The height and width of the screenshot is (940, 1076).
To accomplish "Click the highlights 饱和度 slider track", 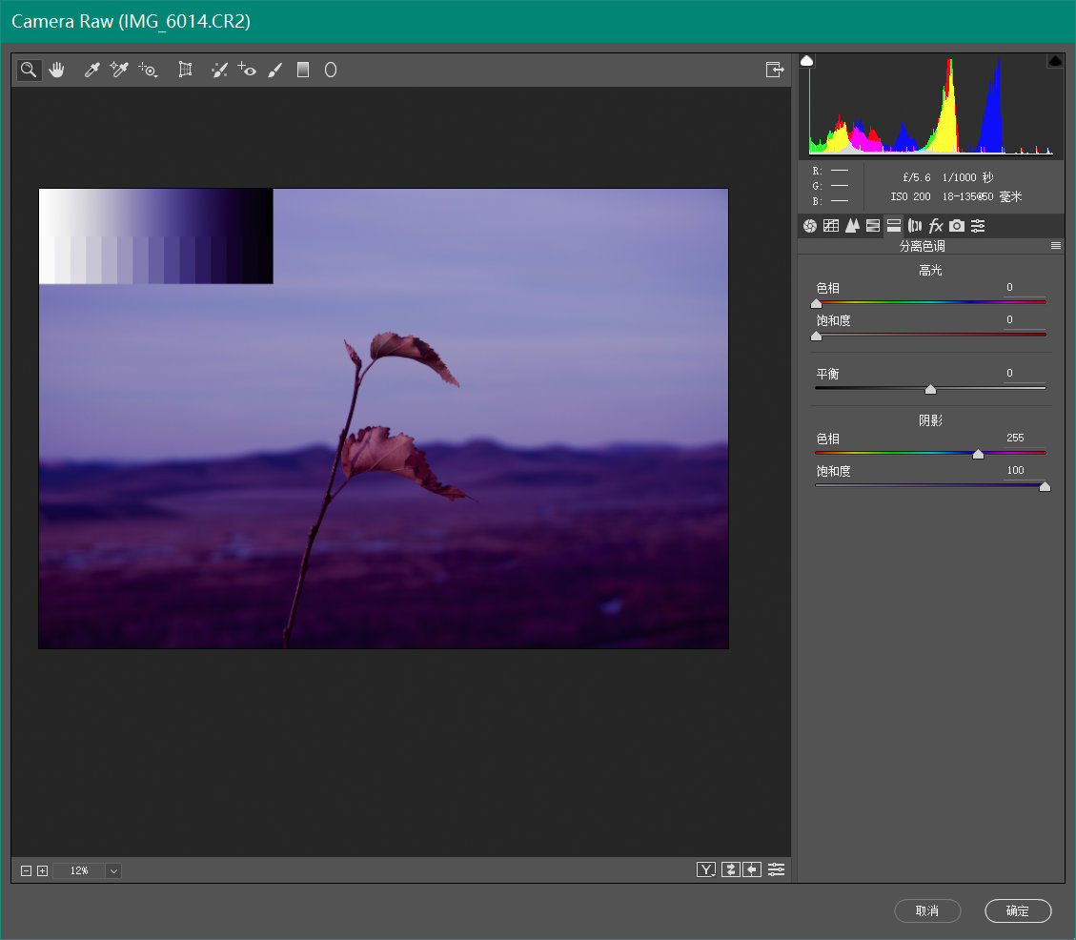I will [930, 335].
